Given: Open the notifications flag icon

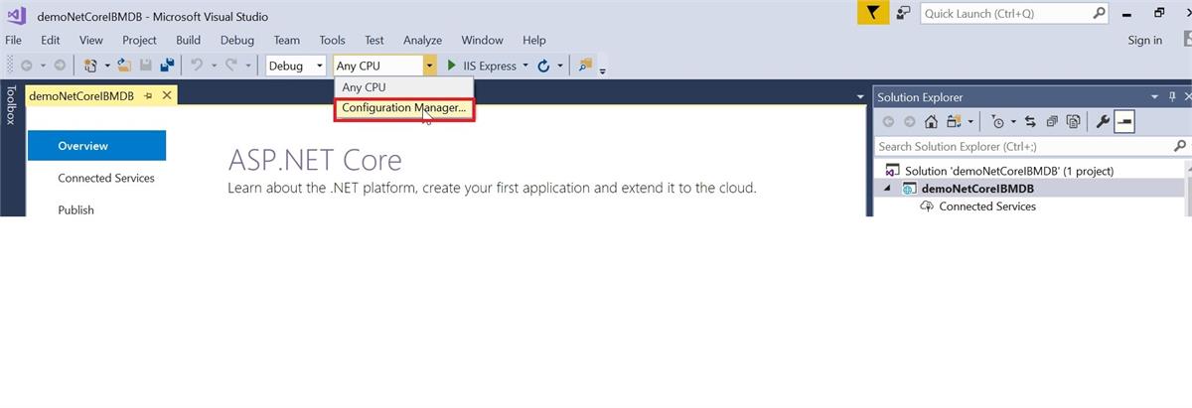Looking at the screenshot, I should [x=872, y=13].
